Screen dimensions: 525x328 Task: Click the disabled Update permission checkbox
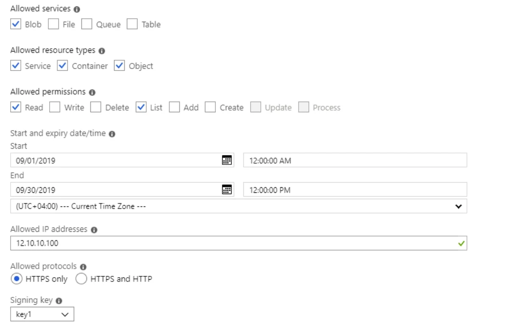pyautogui.click(x=255, y=107)
